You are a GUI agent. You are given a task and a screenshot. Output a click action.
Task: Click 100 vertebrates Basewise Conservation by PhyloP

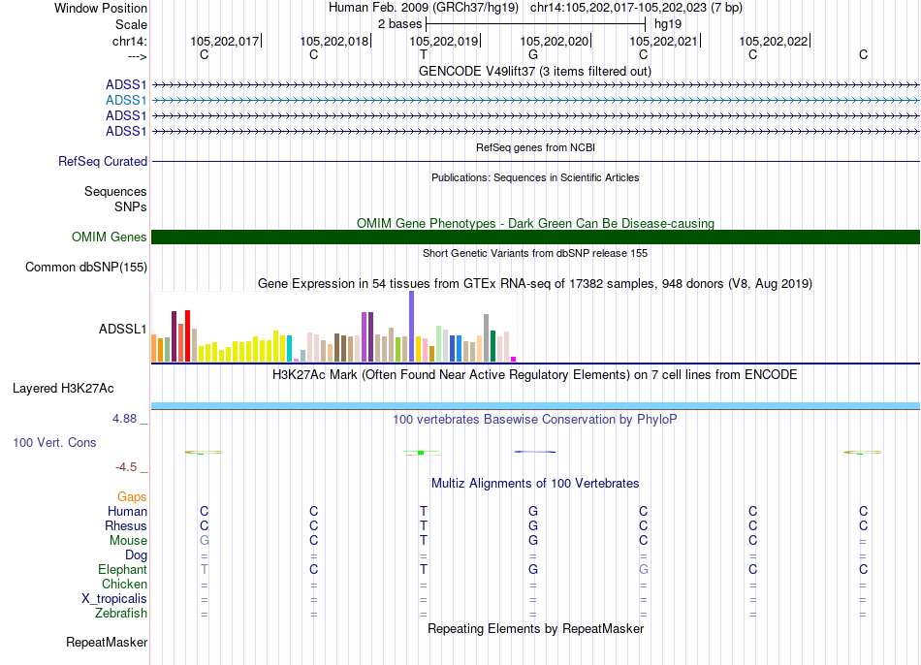pyautogui.click(x=534, y=420)
